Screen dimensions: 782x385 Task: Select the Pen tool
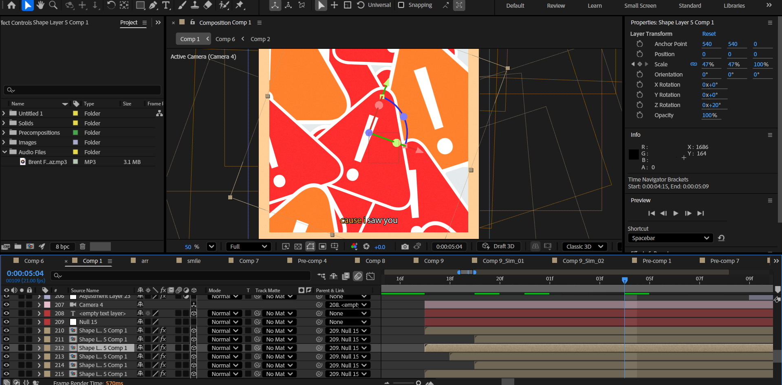point(153,5)
